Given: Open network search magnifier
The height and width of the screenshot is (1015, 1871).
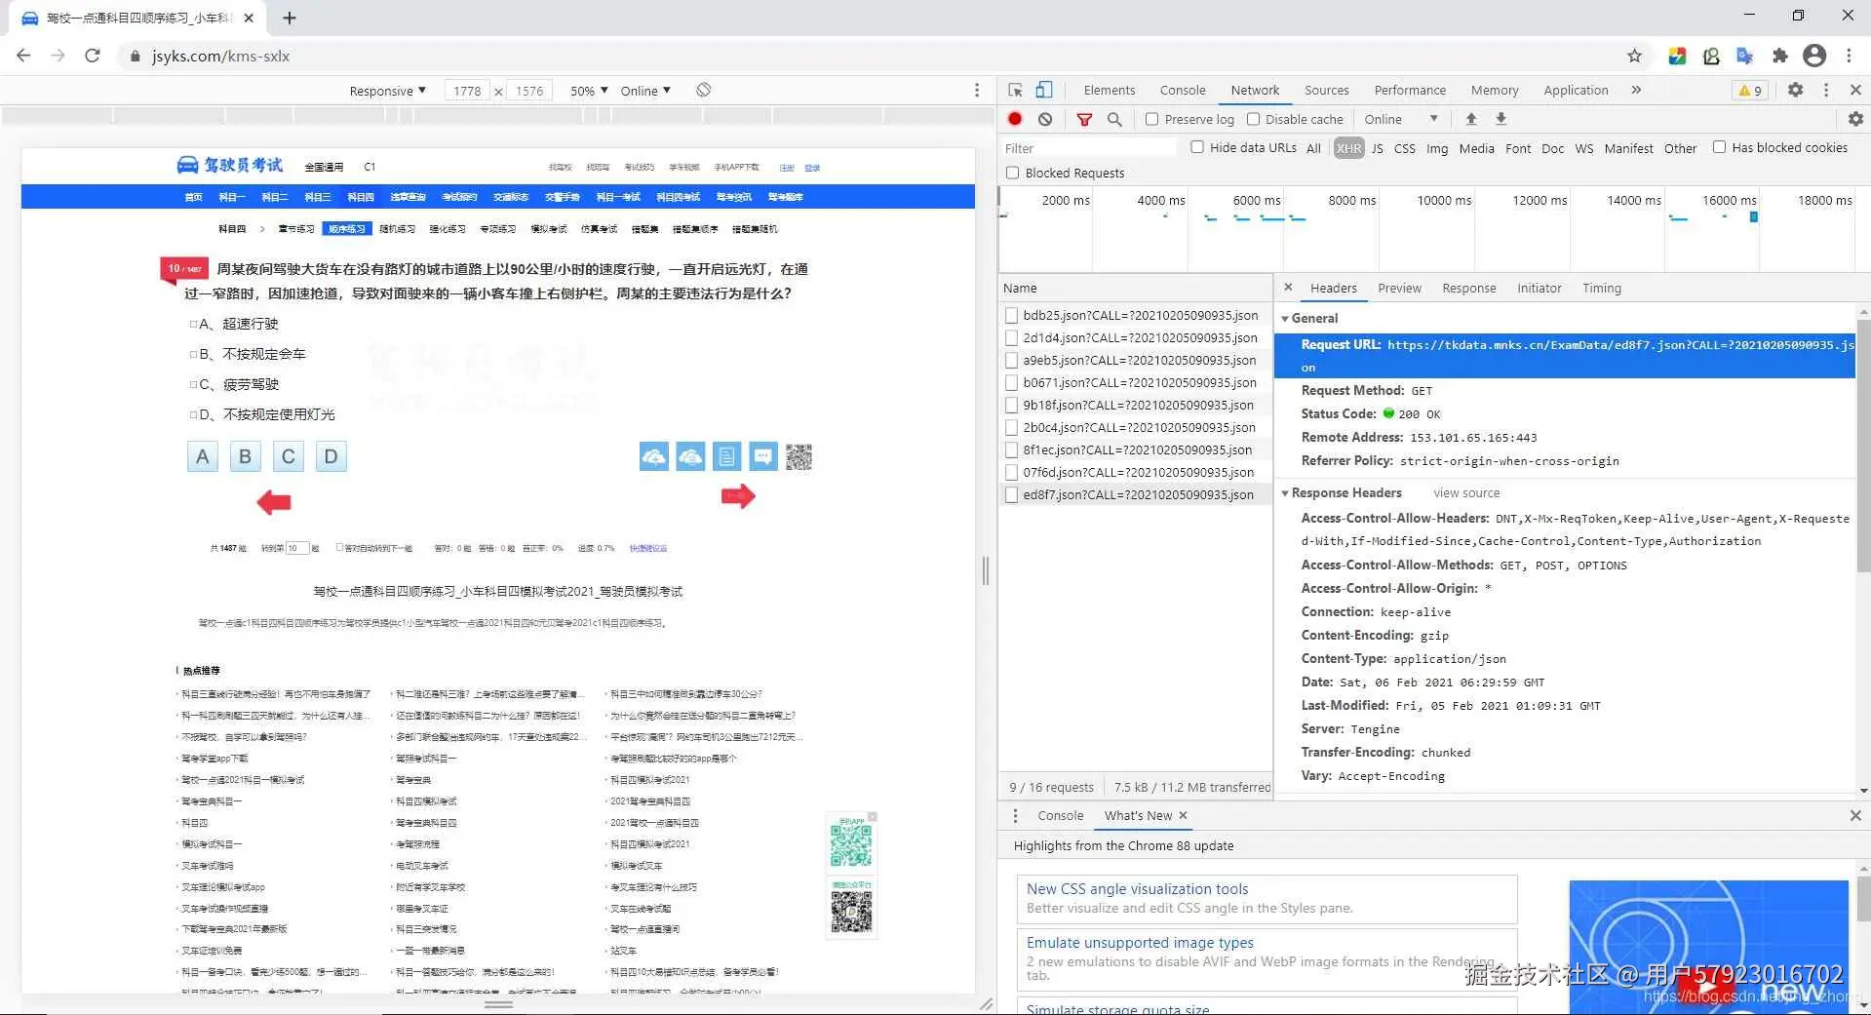Looking at the screenshot, I should click(x=1114, y=119).
